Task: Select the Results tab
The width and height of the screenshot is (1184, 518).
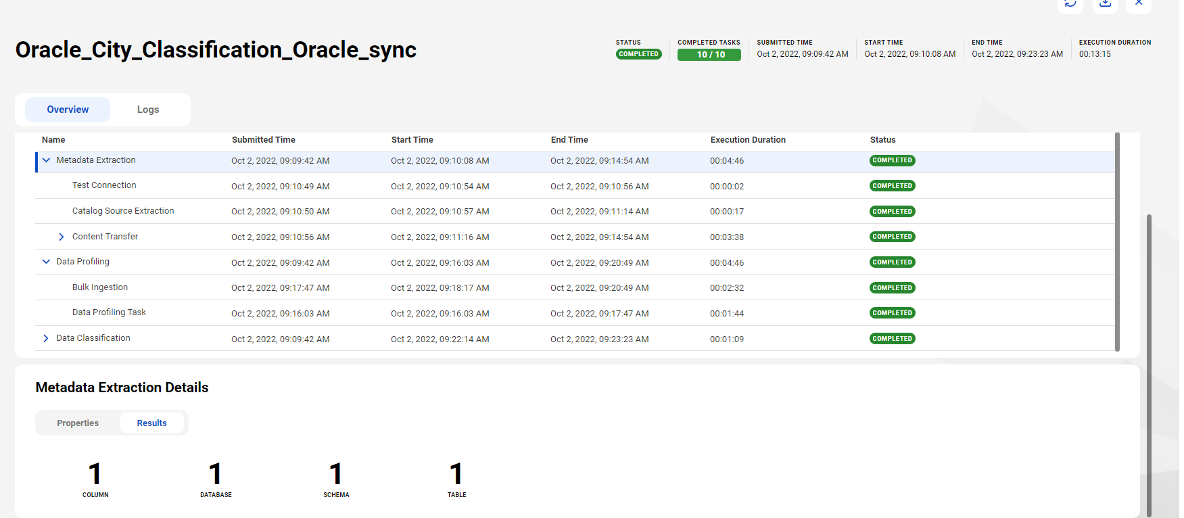Action: pos(151,423)
